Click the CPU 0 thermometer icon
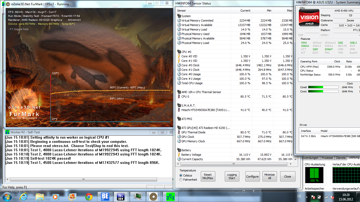Viewport: 360px width, 202px height. (179, 97)
